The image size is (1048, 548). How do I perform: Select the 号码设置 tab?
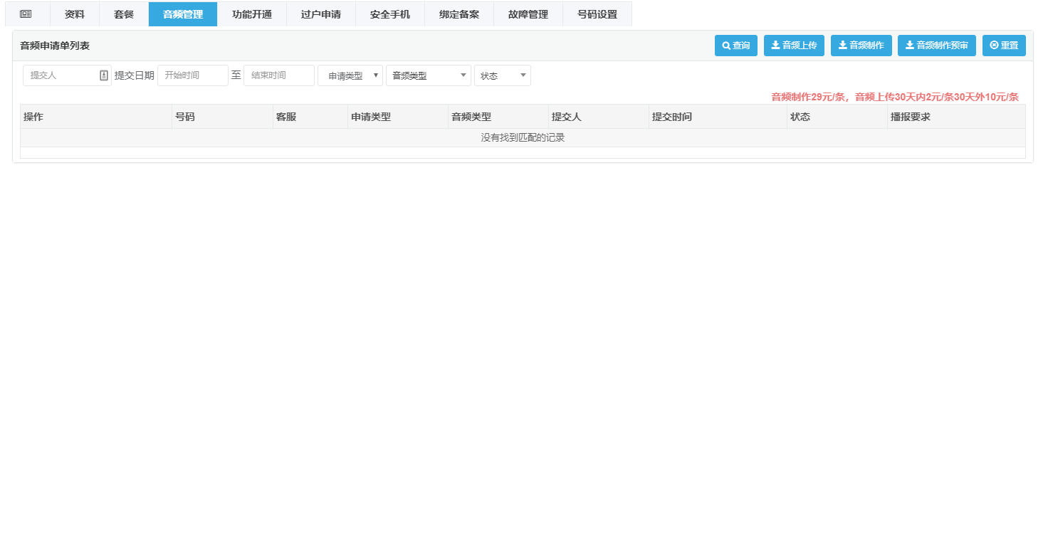point(597,14)
